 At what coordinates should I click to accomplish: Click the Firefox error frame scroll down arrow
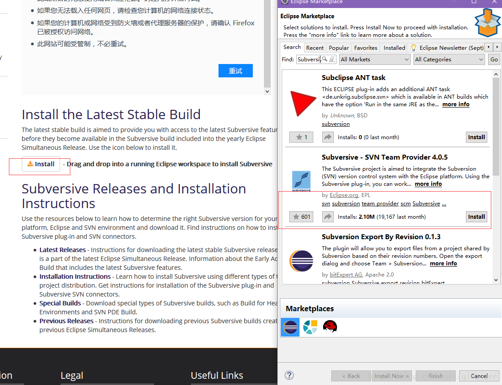coord(267,92)
